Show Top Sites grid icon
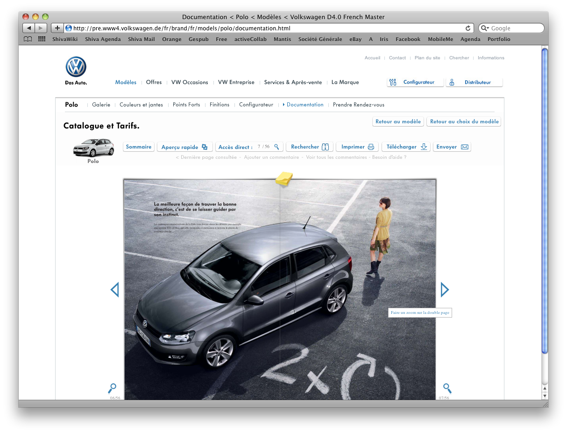This screenshot has height=433, width=567. (42, 39)
